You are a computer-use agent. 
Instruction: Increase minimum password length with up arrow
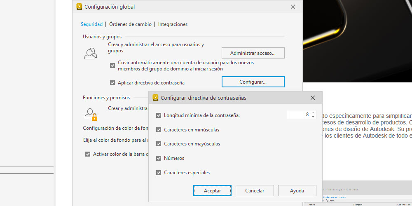[313, 113]
